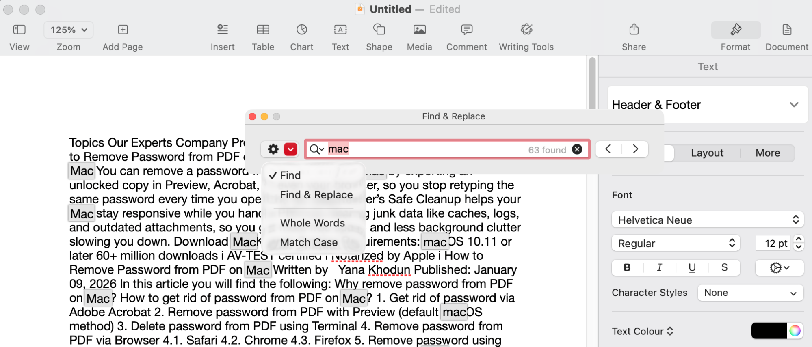This screenshot has height=347, width=812.
Task: Open the Character Styles None dropdown
Action: pyautogui.click(x=750, y=293)
